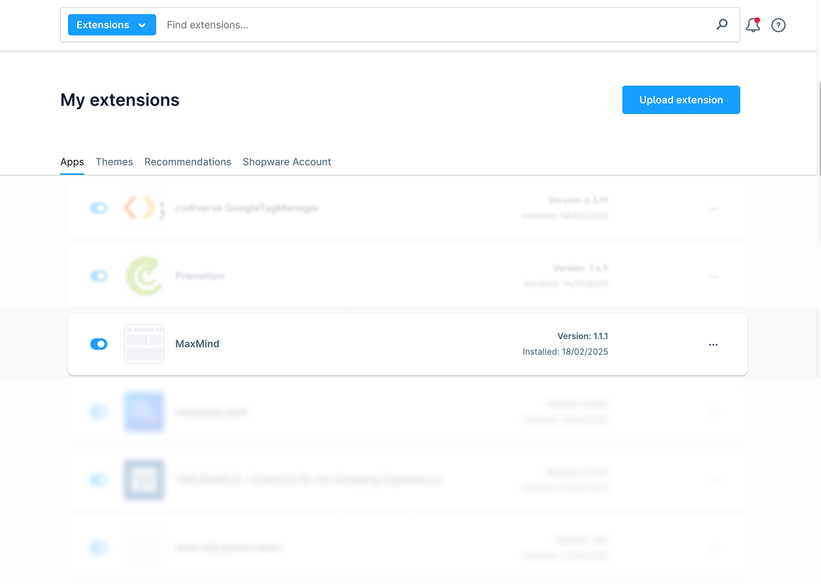Open the Recommendations tab
821x584 pixels.
pyautogui.click(x=188, y=162)
